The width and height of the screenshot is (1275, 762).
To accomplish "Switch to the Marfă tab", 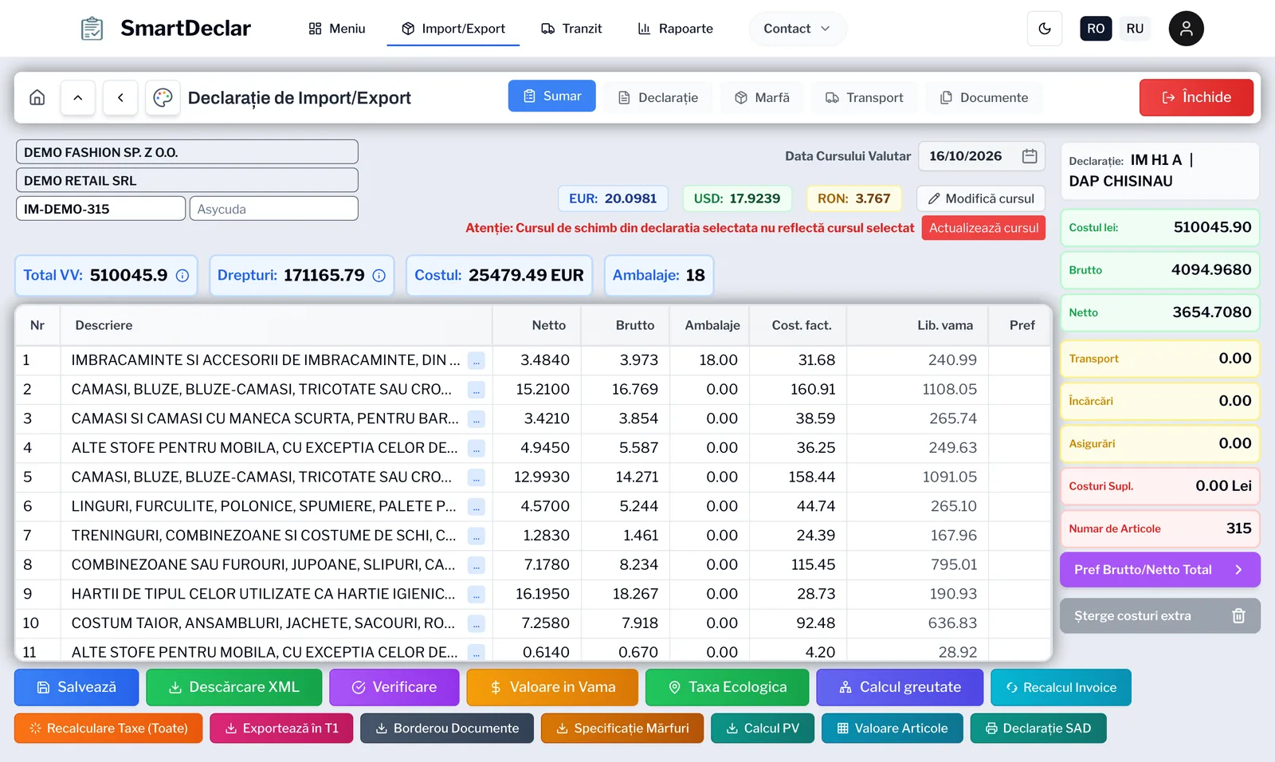I will tap(762, 97).
